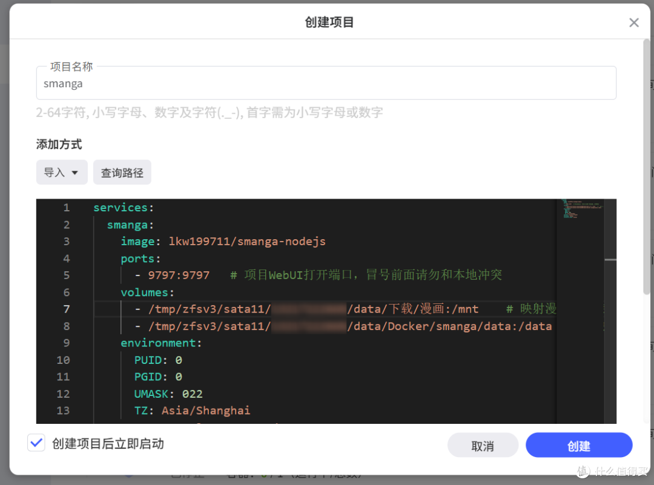The width and height of the screenshot is (654, 485).
Task: Click the code editor vertical scrollbar
Action: [x=610, y=311]
